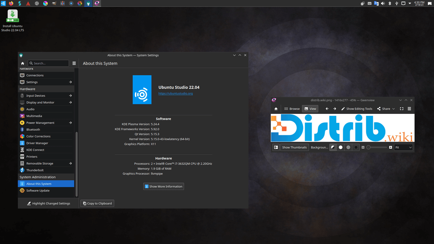
Task: Click Show More Information button
Action: 163,187
